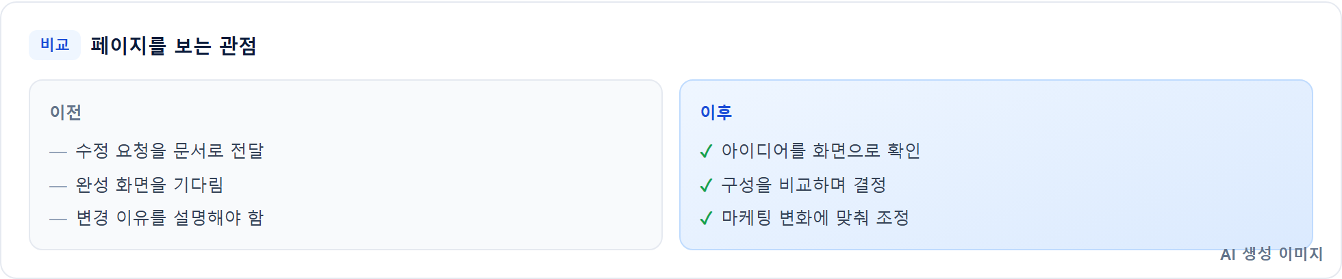Click the checkmark beside 구성을 비교하며 결정
The height and width of the screenshot is (279, 1342).
coord(707,185)
